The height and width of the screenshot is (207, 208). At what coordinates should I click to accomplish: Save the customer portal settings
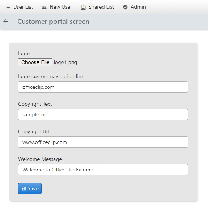30,188
